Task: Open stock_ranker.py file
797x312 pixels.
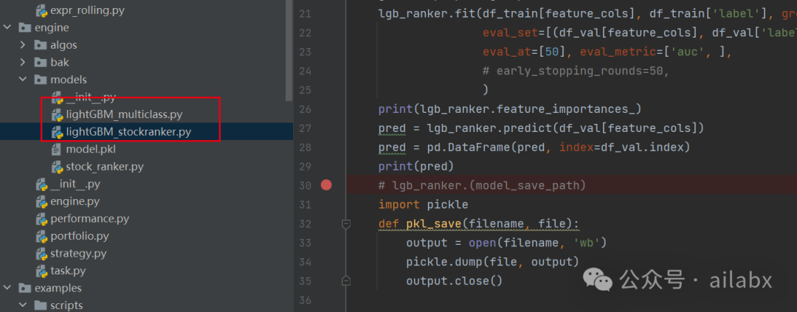Action: (105, 167)
